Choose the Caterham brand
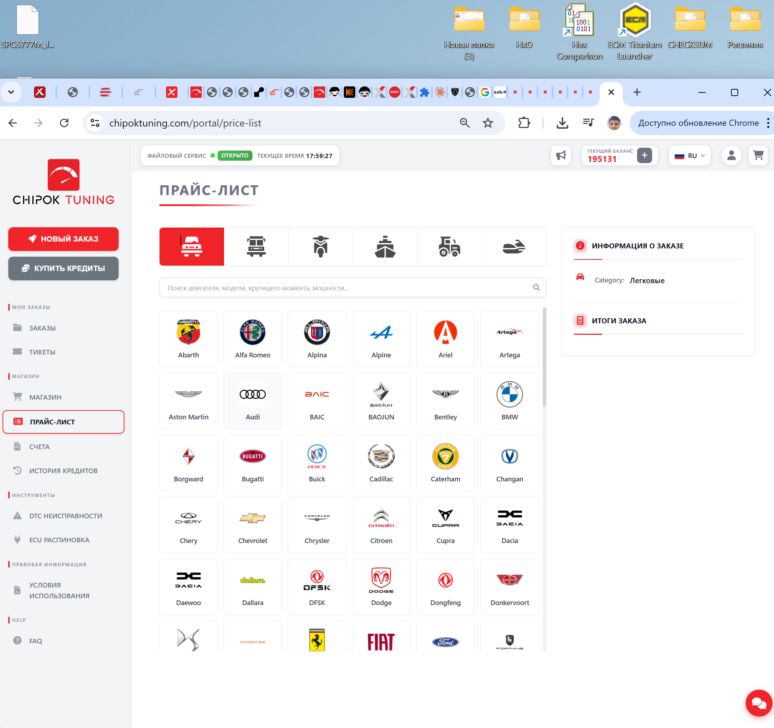This screenshot has height=728, width=774. (445, 463)
